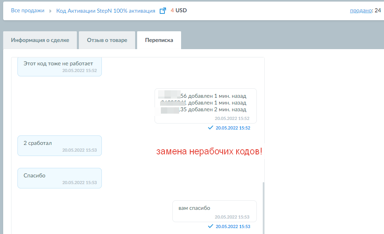Click the "вам спасибо" reply bubble
The width and height of the screenshot is (384, 234).
214,211
